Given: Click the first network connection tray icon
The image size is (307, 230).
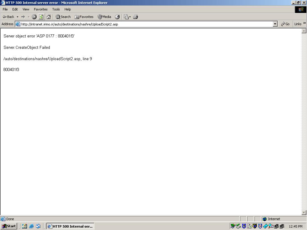Looking at the screenshot, I should 276,226.
